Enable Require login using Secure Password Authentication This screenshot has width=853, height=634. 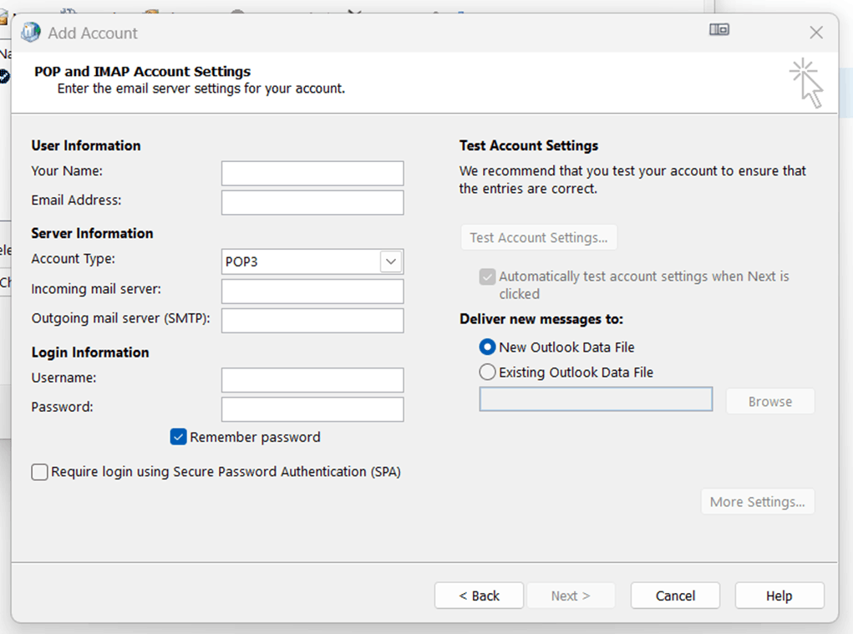tap(40, 472)
